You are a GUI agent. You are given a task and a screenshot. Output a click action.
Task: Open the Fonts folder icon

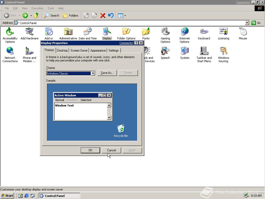tap(146, 34)
